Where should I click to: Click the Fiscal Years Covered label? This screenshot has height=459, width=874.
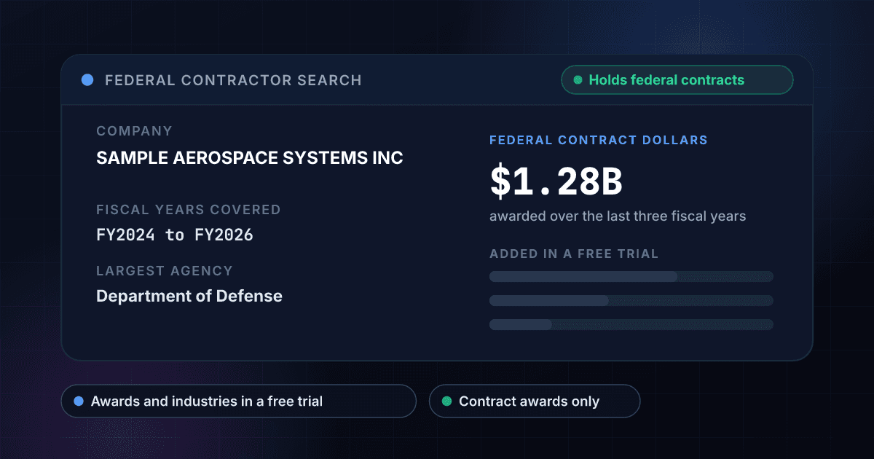click(x=189, y=210)
